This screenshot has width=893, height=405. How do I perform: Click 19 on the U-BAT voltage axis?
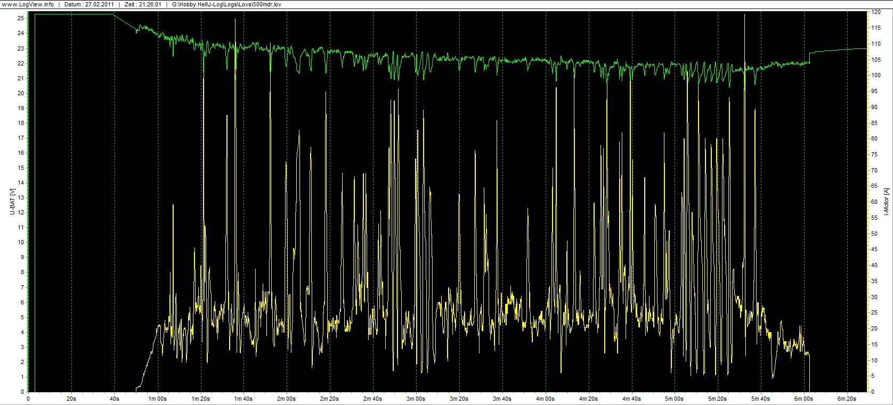coord(21,108)
